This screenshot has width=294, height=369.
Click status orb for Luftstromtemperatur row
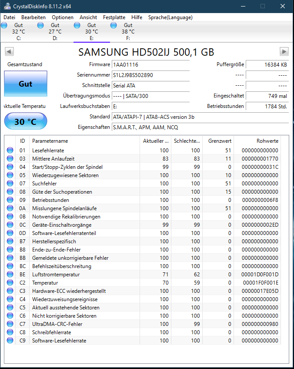[x=10, y=275]
